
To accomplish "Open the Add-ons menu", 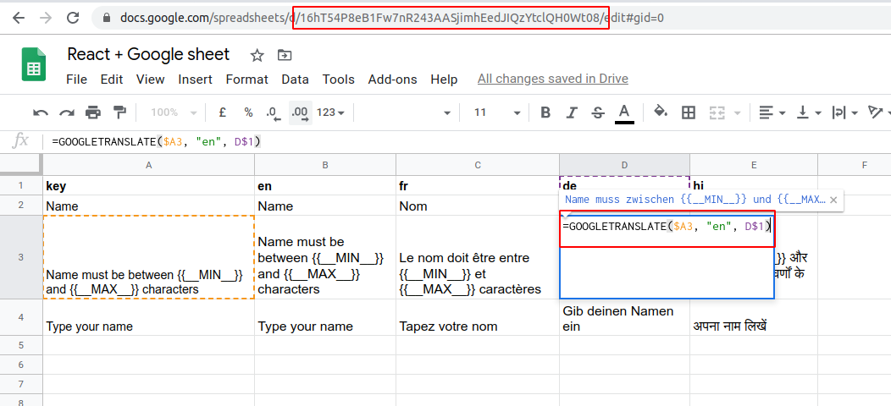I will coord(393,80).
